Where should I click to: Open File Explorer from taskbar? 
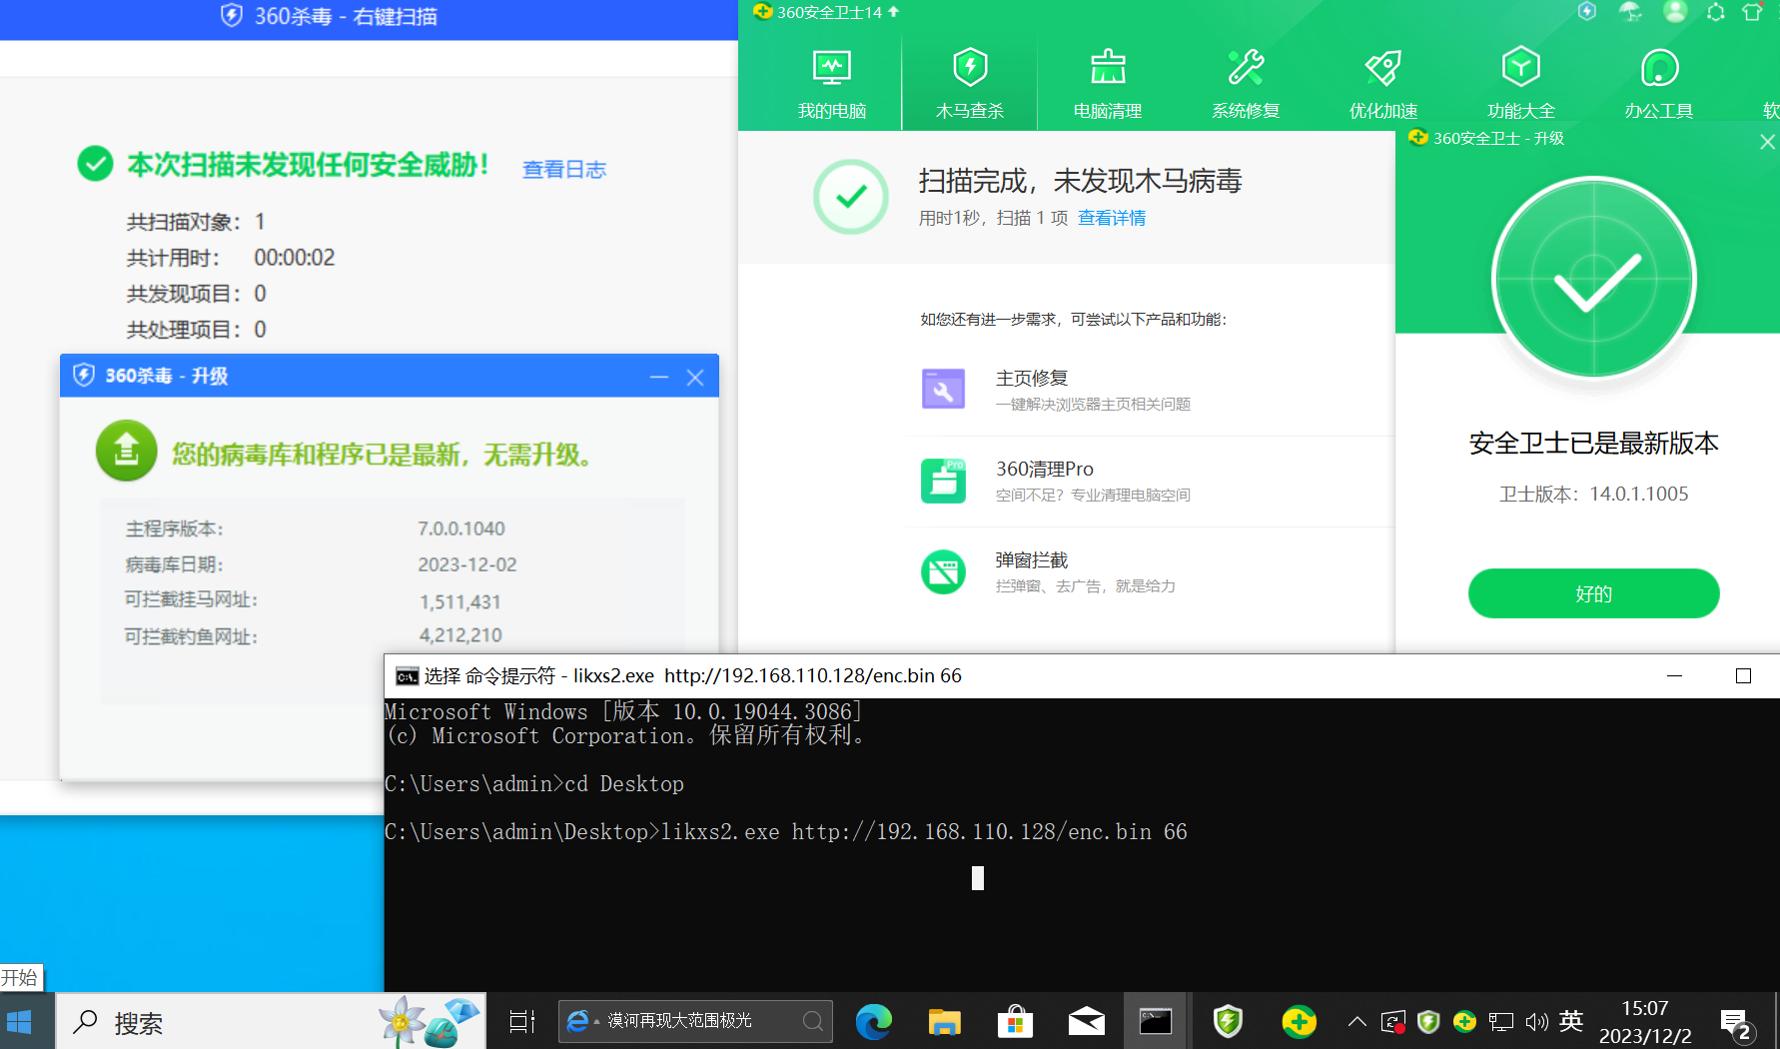coord(945,1022)
